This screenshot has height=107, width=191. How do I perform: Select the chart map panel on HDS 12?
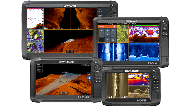pyautogui.click(x=122, y=34)
